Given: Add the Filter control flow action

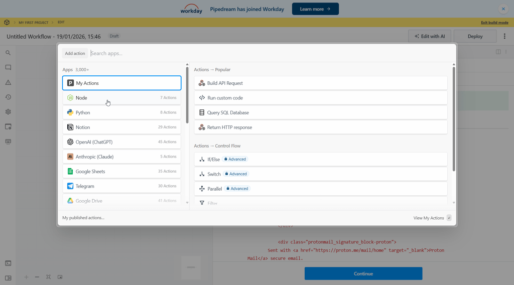Looking at the screenshot, I should coord(321,202).
